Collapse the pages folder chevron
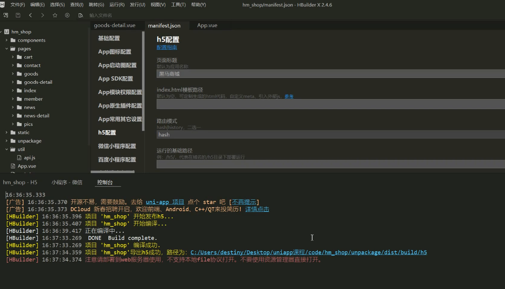The image size is (505, 289). 7,49
